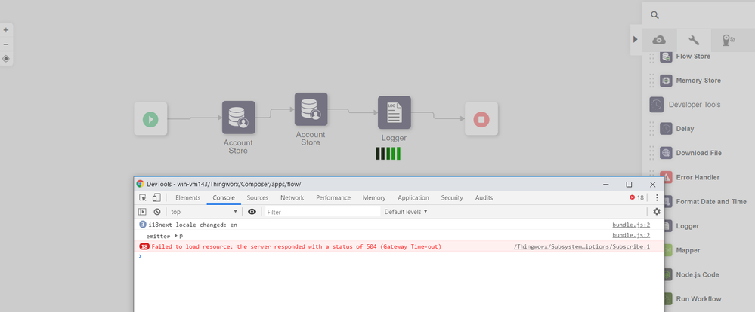Viewport: 755px width, 312px height.
Task: Choose the Delay action icon
Action: 666,129
